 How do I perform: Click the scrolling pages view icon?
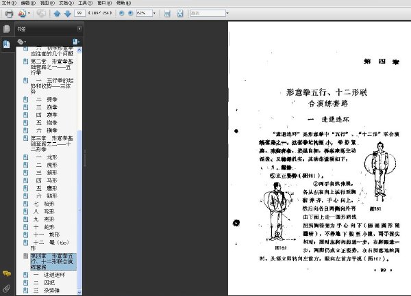coord(167,14)
